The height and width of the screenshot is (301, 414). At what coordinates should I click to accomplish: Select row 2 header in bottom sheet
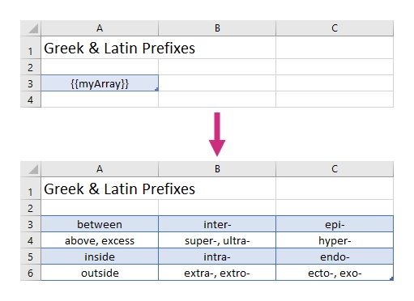31,208
